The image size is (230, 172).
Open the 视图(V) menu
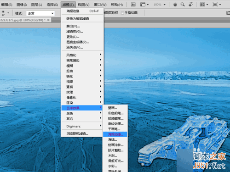(84, 5)
